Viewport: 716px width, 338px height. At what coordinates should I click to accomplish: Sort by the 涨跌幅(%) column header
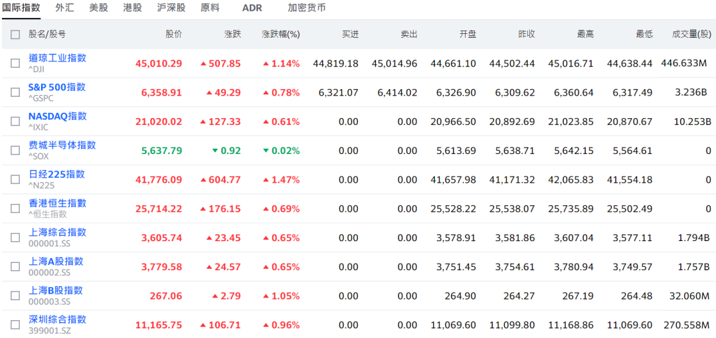point(280,34)
